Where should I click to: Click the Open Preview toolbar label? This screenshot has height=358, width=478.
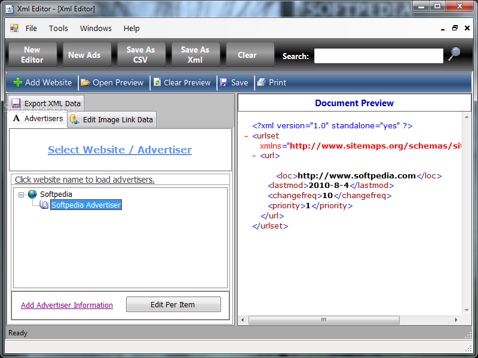pyautogui.click(x=118, y=82)
